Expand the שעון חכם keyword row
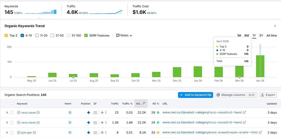Image resolution: width=281 pixels, height=138 pixels. [x=7, y=133]
